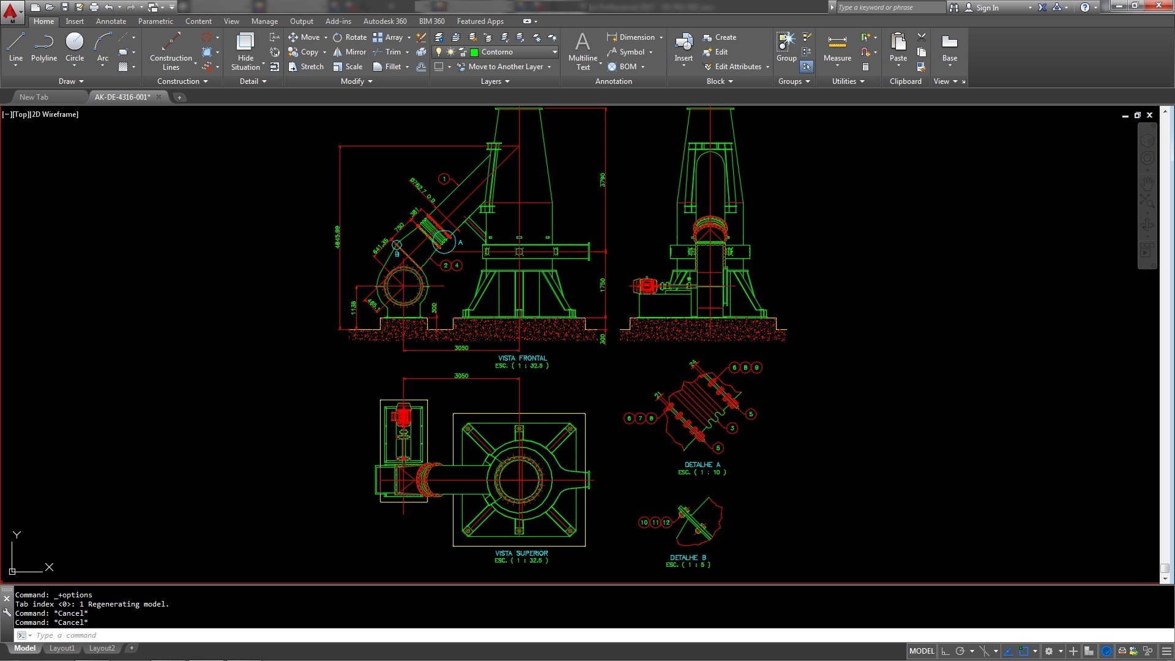Toggle object snap in status bar
The width and height of the screenshot is (1175, 661).
1023,651
